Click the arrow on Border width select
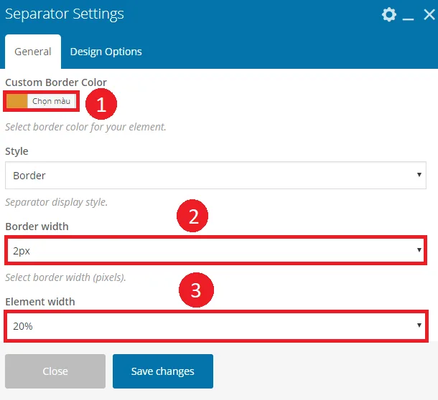 tap(419, 250)
